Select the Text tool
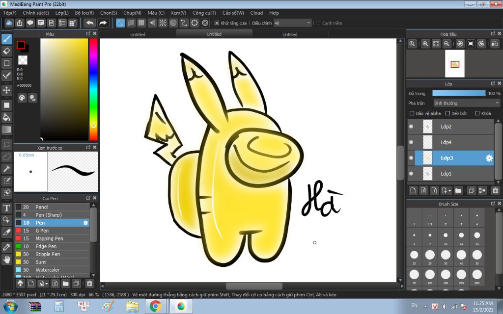The width and height of the screenshot is (503, 314). 7,208
